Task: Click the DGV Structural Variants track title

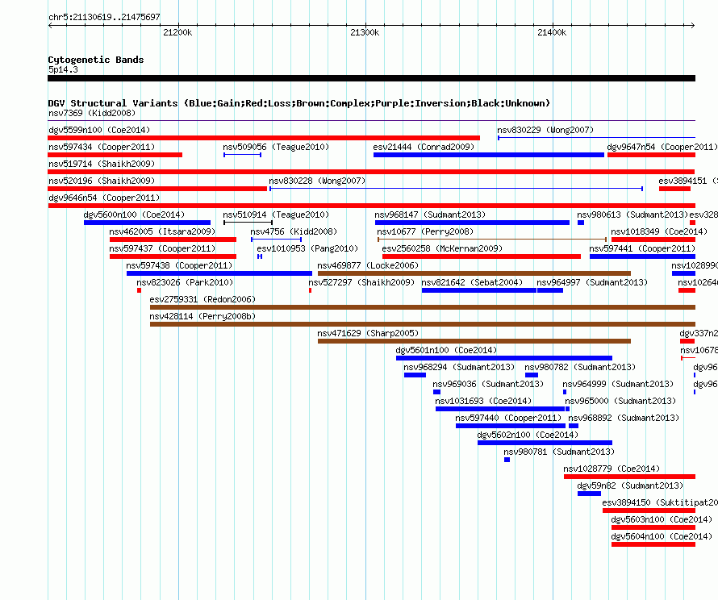Action: [x=299, y=103]
